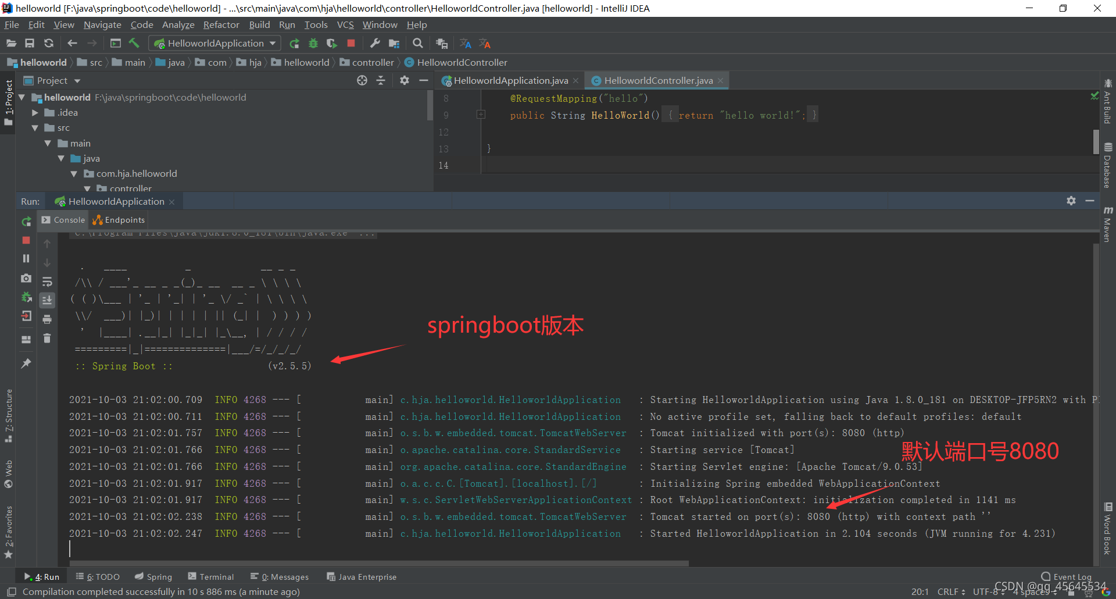
Task: Navigate back with the left arrow
Action: pyautogui.click(x=72, y=44)
